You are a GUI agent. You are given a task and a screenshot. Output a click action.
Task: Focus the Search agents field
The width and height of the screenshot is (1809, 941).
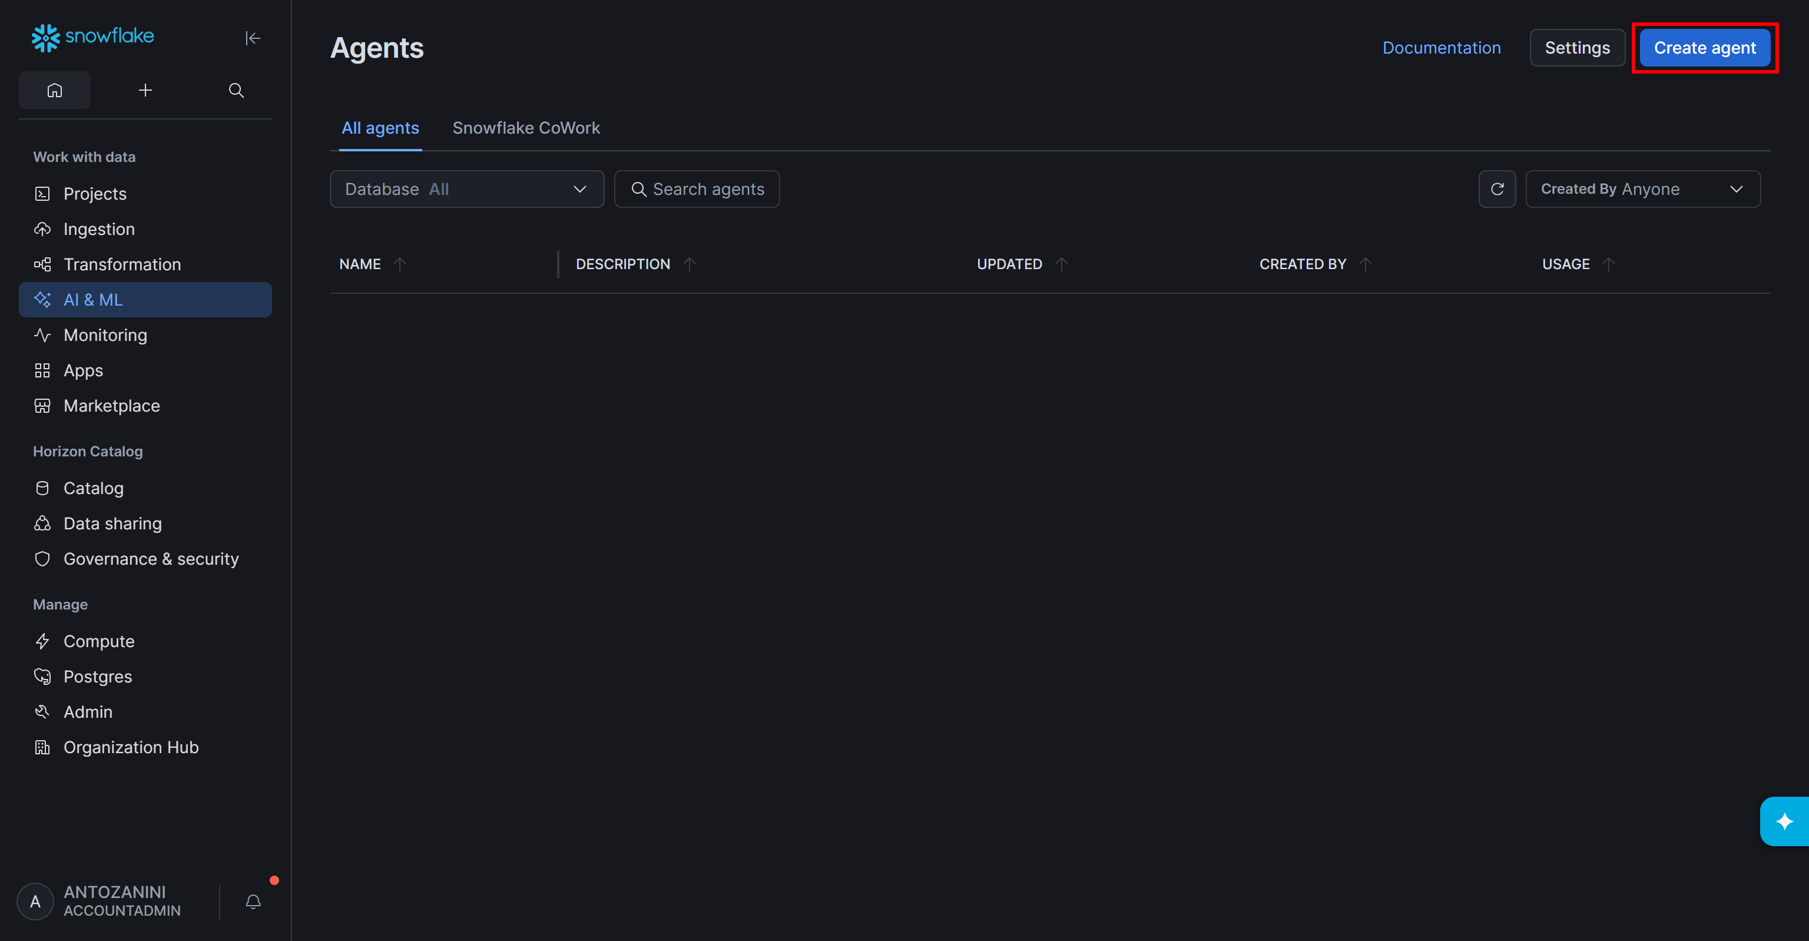tap(697, 189)
